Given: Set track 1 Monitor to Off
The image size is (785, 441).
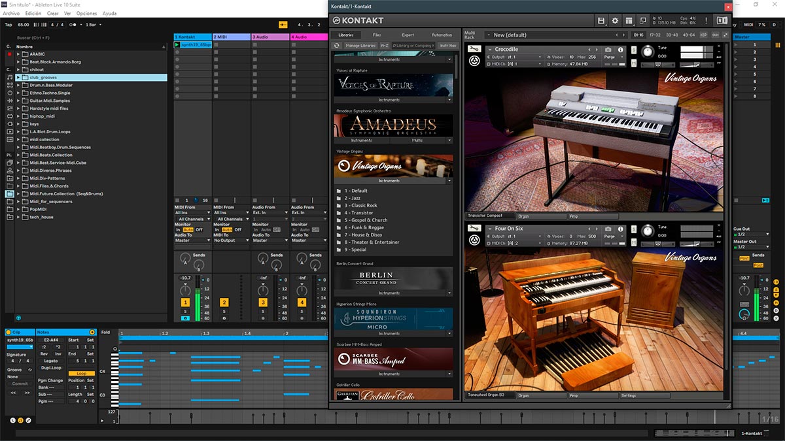Looking at the screenshot, I should click(x=200, y=230).
